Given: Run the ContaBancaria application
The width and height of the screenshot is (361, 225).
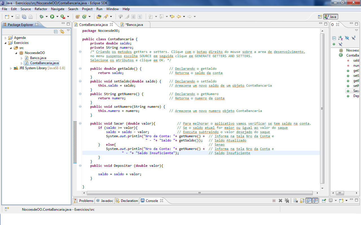Looking at the screenshot, I should pyautogui.click(x=52, y=16).
